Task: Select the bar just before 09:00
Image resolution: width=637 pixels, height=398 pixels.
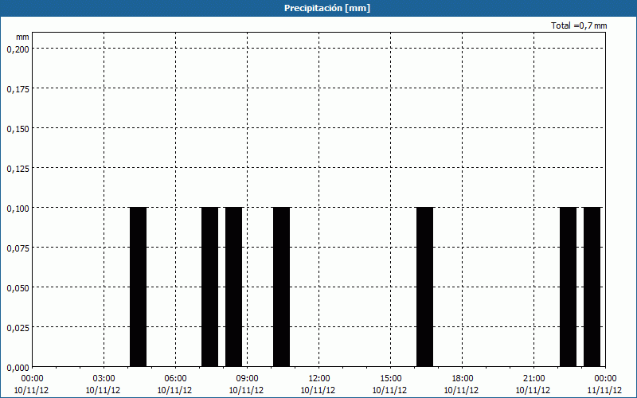Action: [233, 287]
